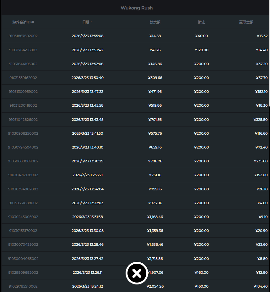Click the 日期 column header

click(87, 22)
